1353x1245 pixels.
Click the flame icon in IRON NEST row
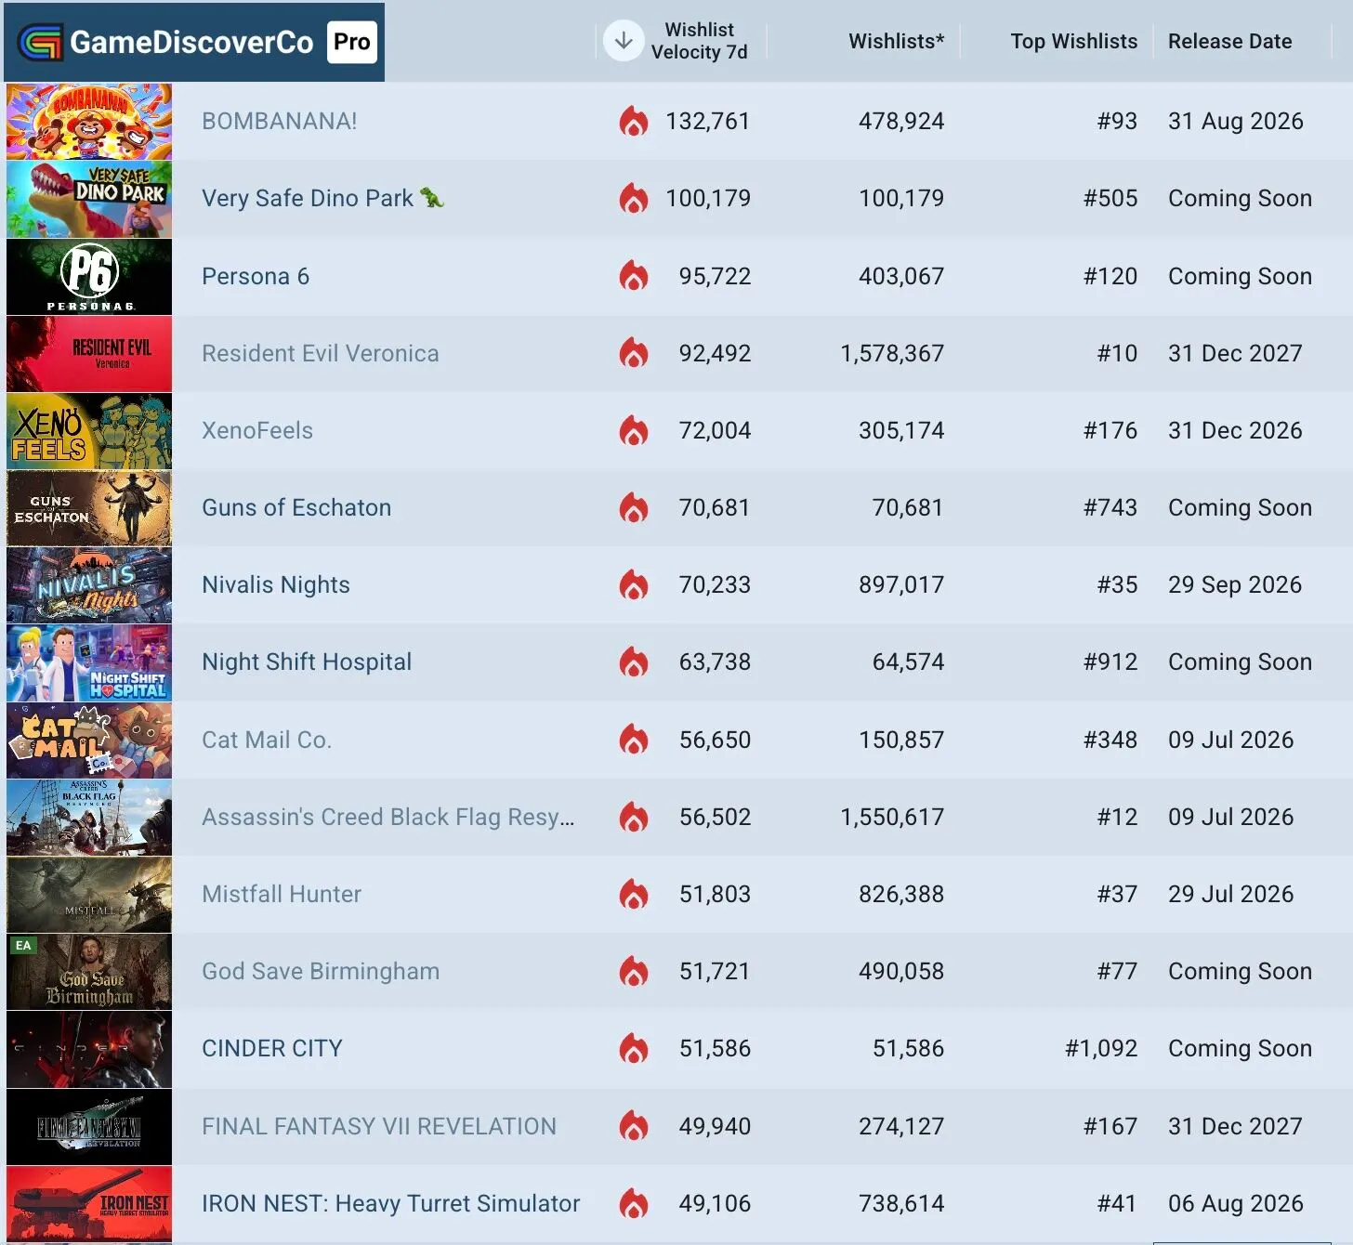(x=634, y=1203)
